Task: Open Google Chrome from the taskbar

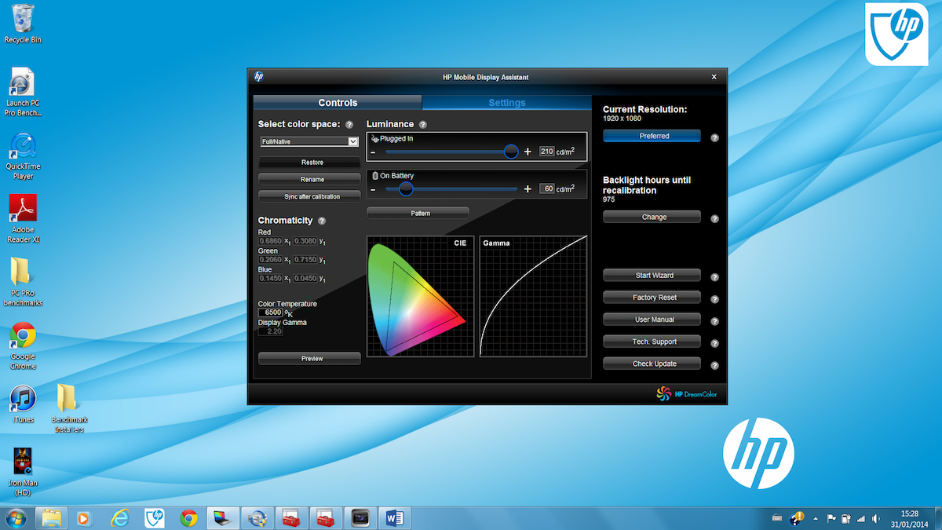Action: [188, 518]
